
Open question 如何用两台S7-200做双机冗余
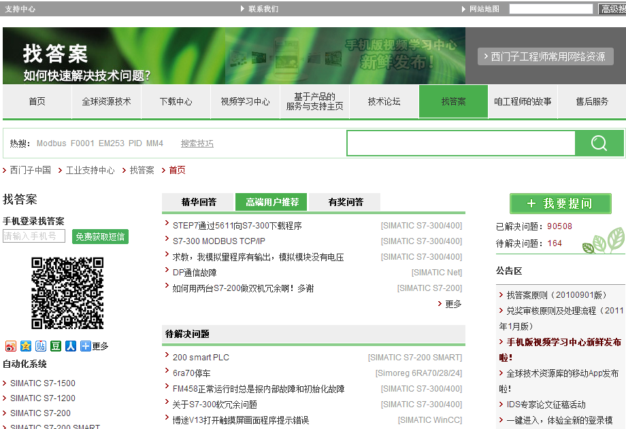[243, 288]
